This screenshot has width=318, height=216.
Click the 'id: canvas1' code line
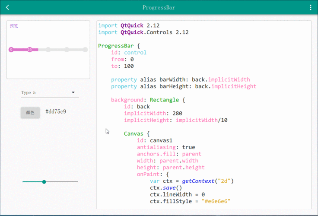coord(155,140)
